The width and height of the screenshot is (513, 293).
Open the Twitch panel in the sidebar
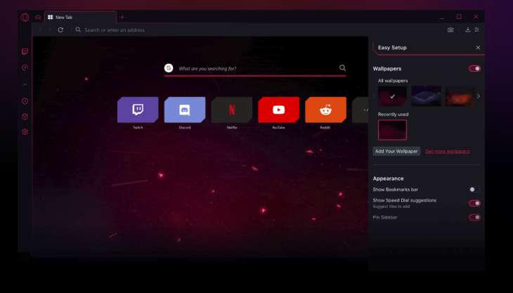pyautogui.click(x=25, y=51)
